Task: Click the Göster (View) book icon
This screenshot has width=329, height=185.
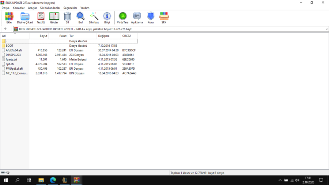Action: tap(54, 18)
